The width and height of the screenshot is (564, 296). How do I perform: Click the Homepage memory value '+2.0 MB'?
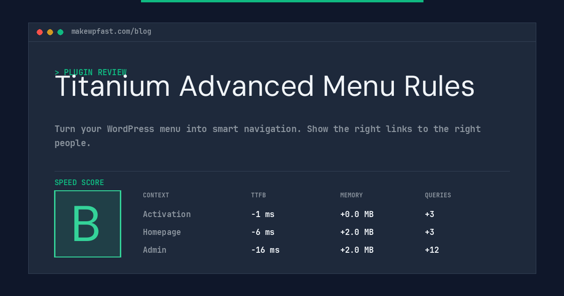pos(357,232)
